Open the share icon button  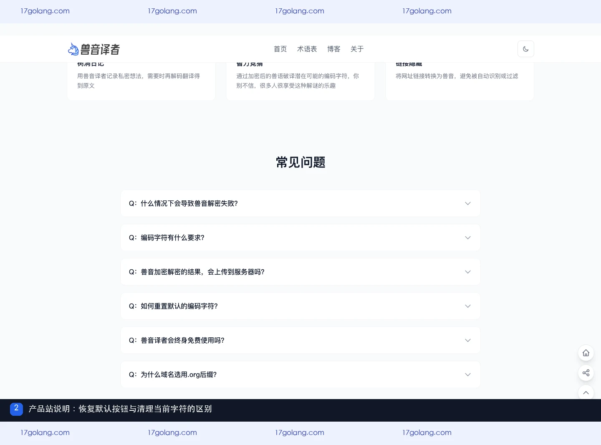(586, 373)
